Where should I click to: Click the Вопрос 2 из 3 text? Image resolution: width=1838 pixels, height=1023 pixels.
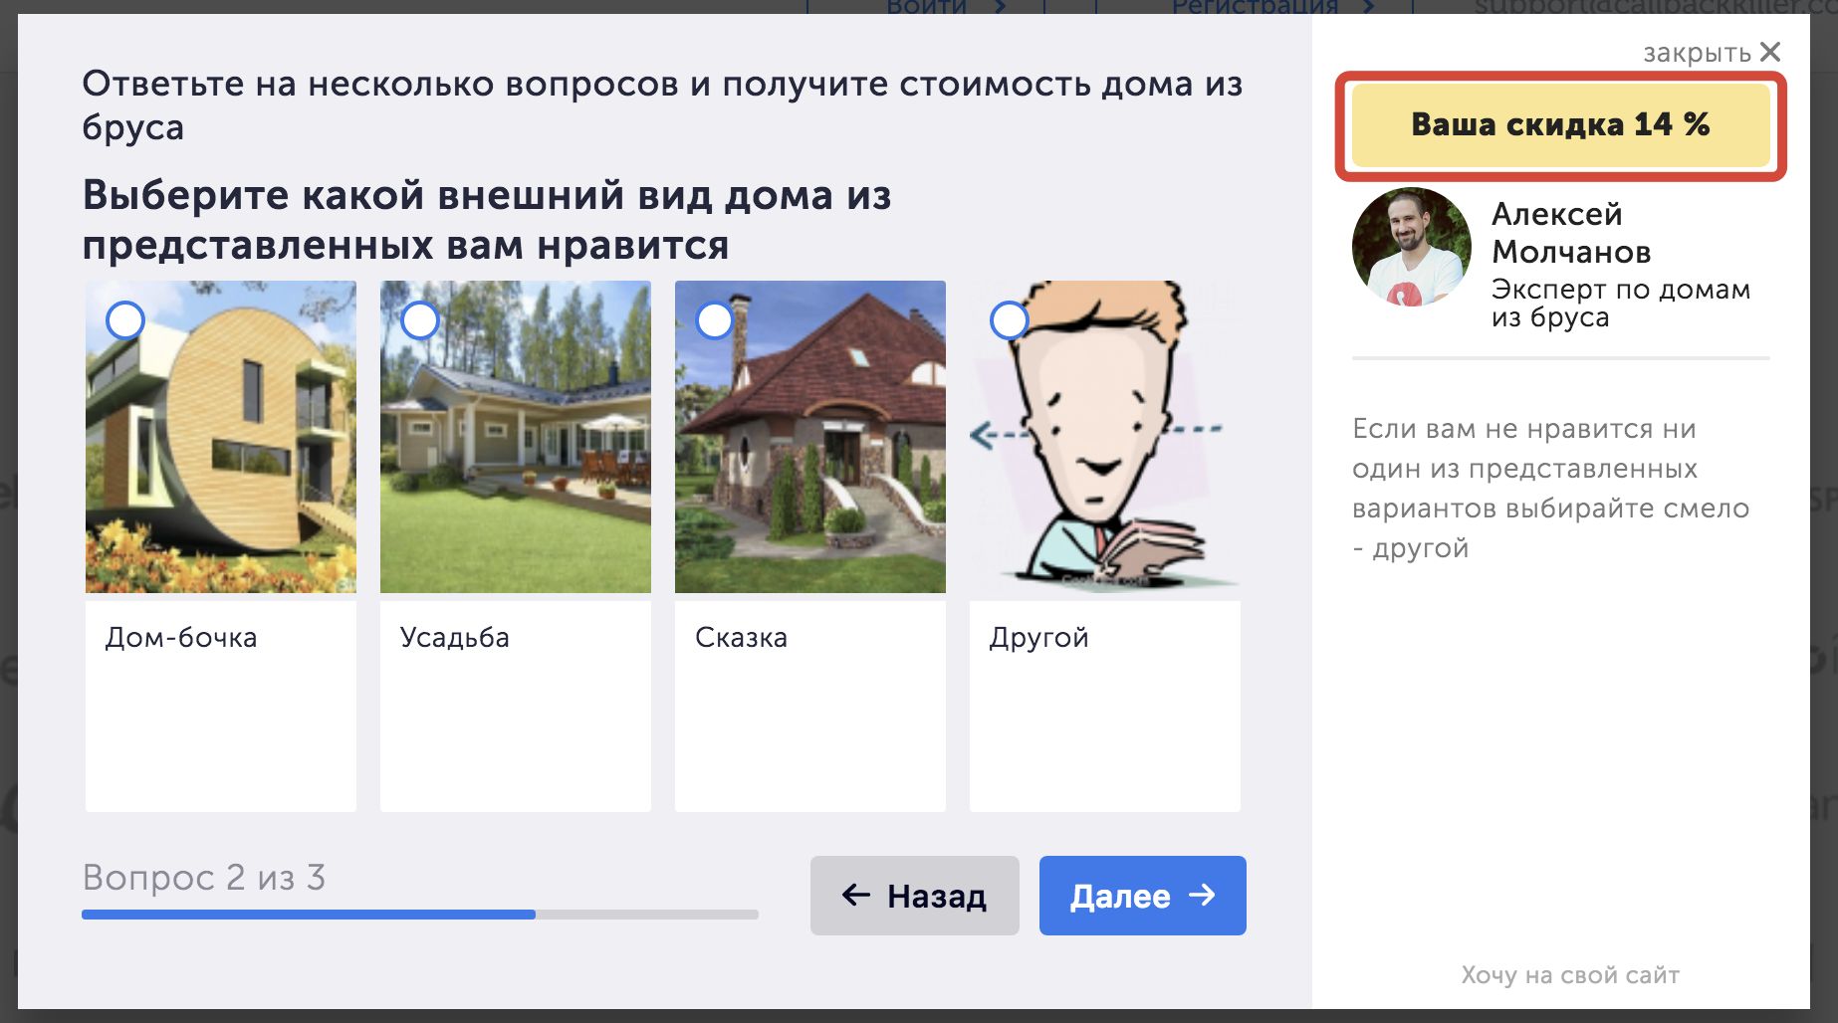pyautogui.click(x=204, y=878)
